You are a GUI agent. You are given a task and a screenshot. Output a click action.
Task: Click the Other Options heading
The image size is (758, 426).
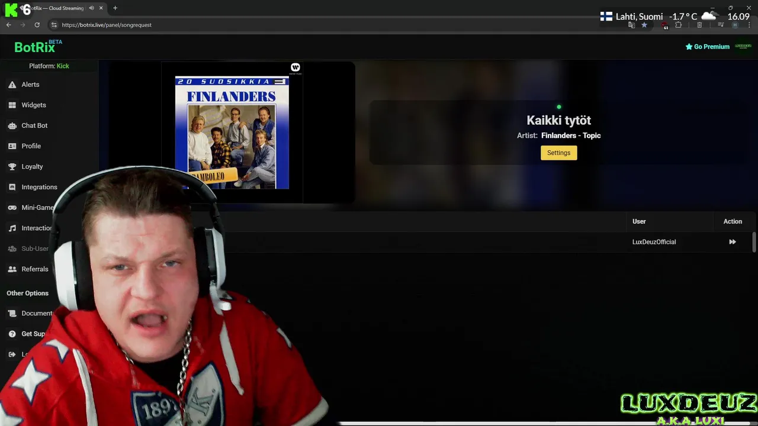pos(27,293)
